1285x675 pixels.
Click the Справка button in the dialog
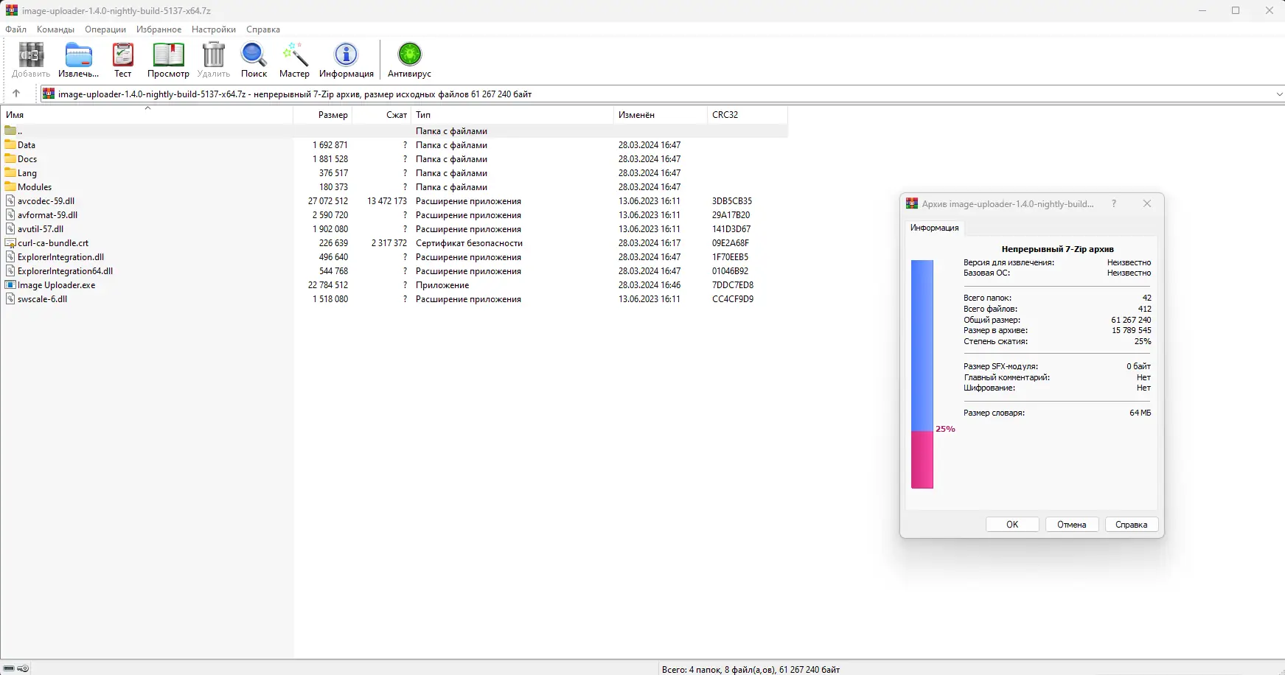(1132, 525)
